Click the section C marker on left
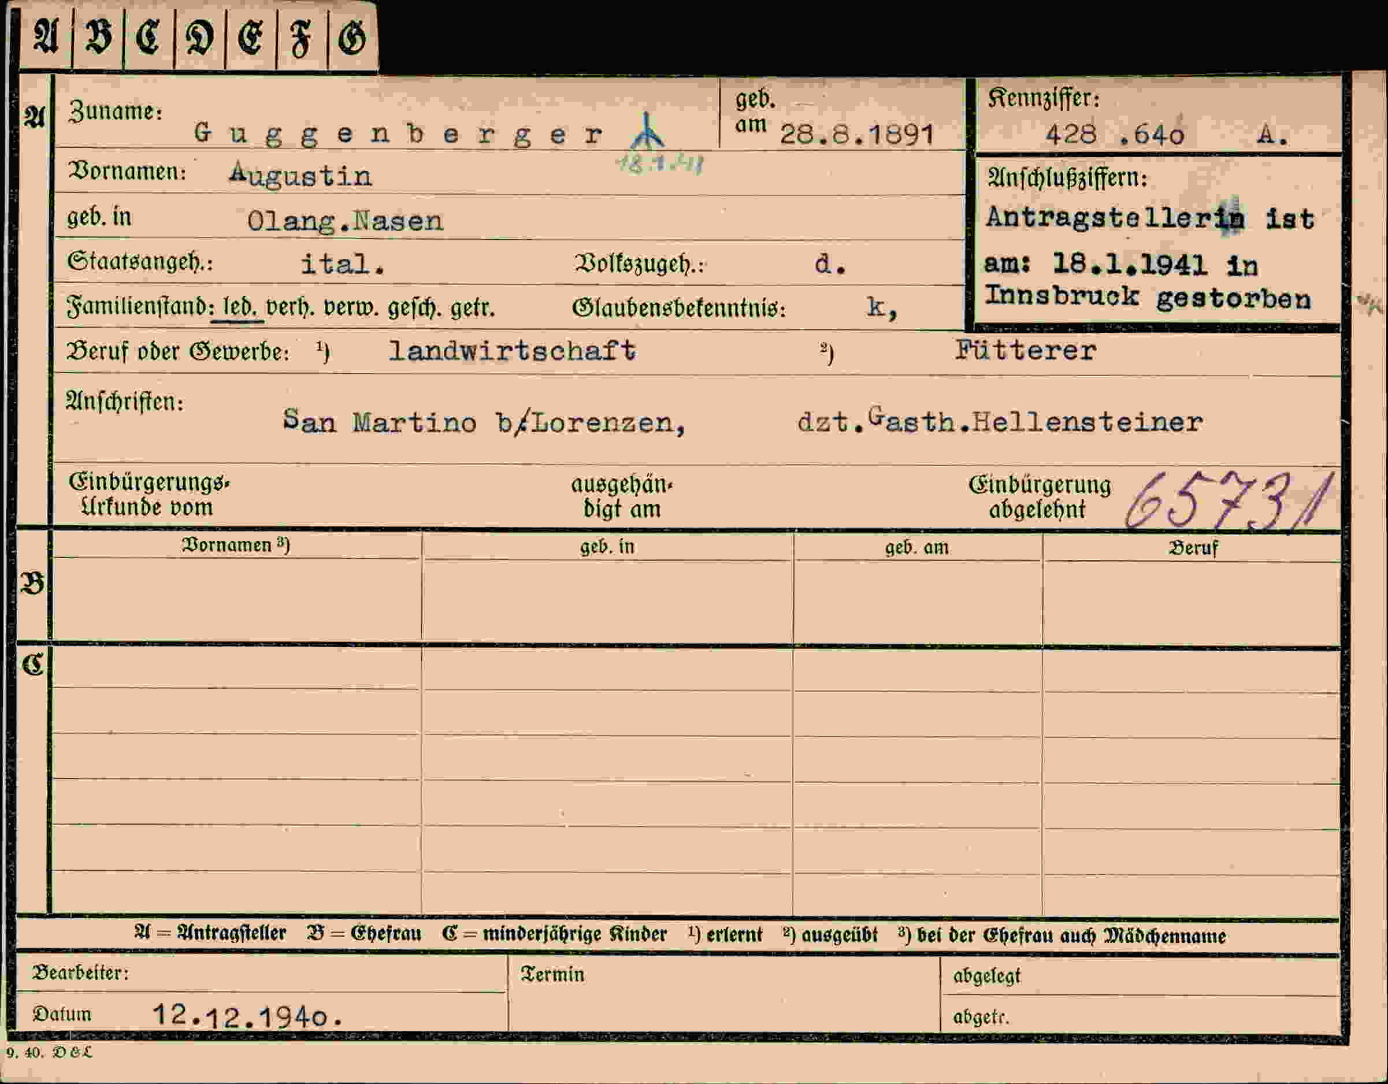The width and height of the screenshot is (1388, 1084). (33, 665)
